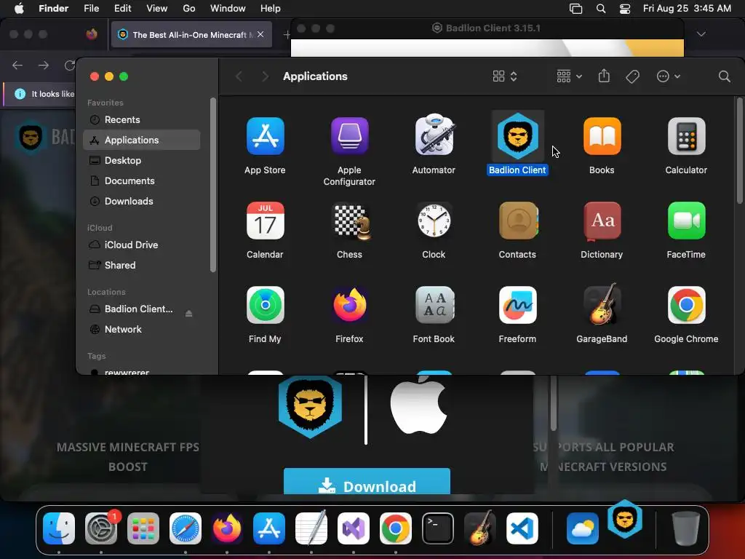Open Spotlight search in the menu bar
Viewport: 745px width, 559px height.
[x=600, y=9]
